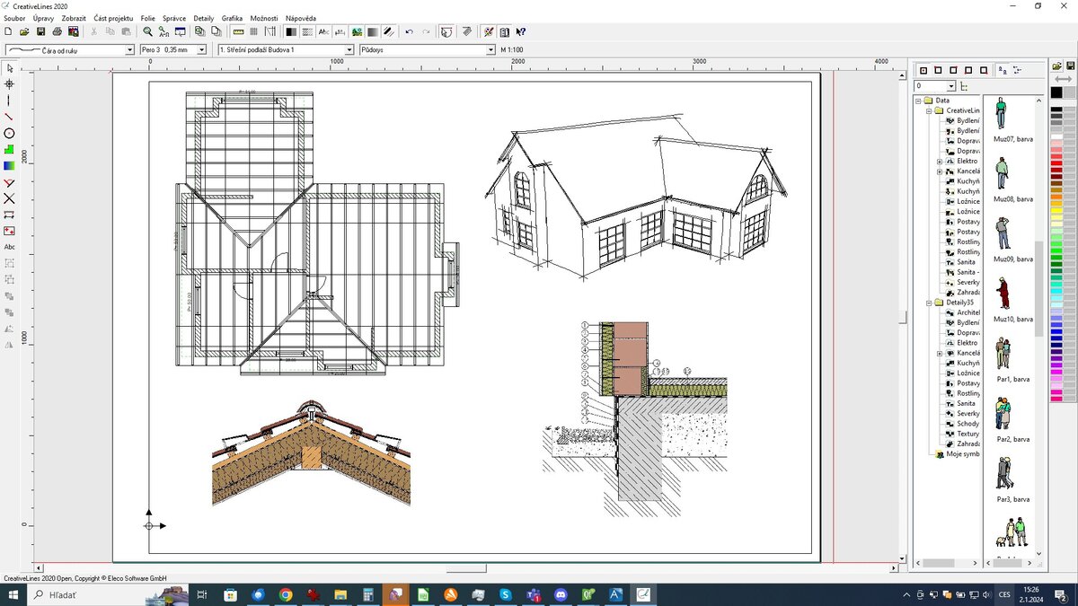Select the blue gradient fill tool
The image size is (1078, 606).
coord(9,165)
